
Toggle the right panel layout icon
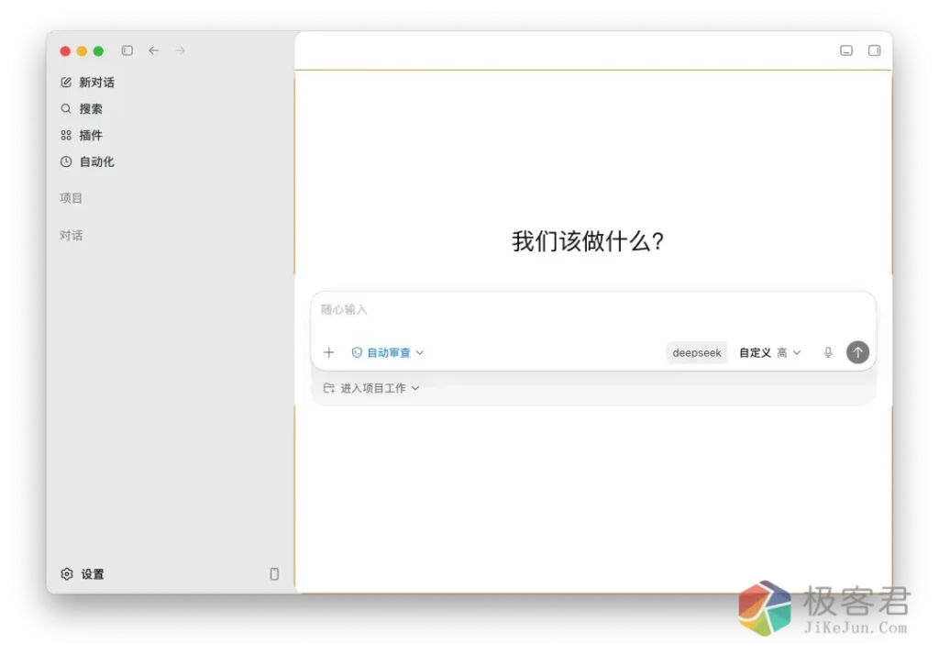click(x=874, y=51)
